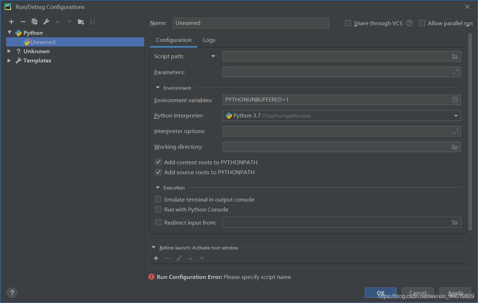The image size is (478, 303).
Task: Confirm settings with OK button
Action: coord(380,293)
